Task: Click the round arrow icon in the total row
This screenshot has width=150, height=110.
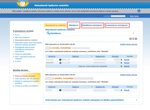Action: [x=121, y=66]
